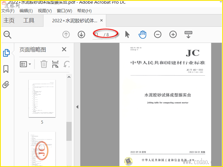The image size is (223, 167).
Task: Click the thumbnail panel scrollbar handle
Action: pyautogui.click(x=69, y=131)
